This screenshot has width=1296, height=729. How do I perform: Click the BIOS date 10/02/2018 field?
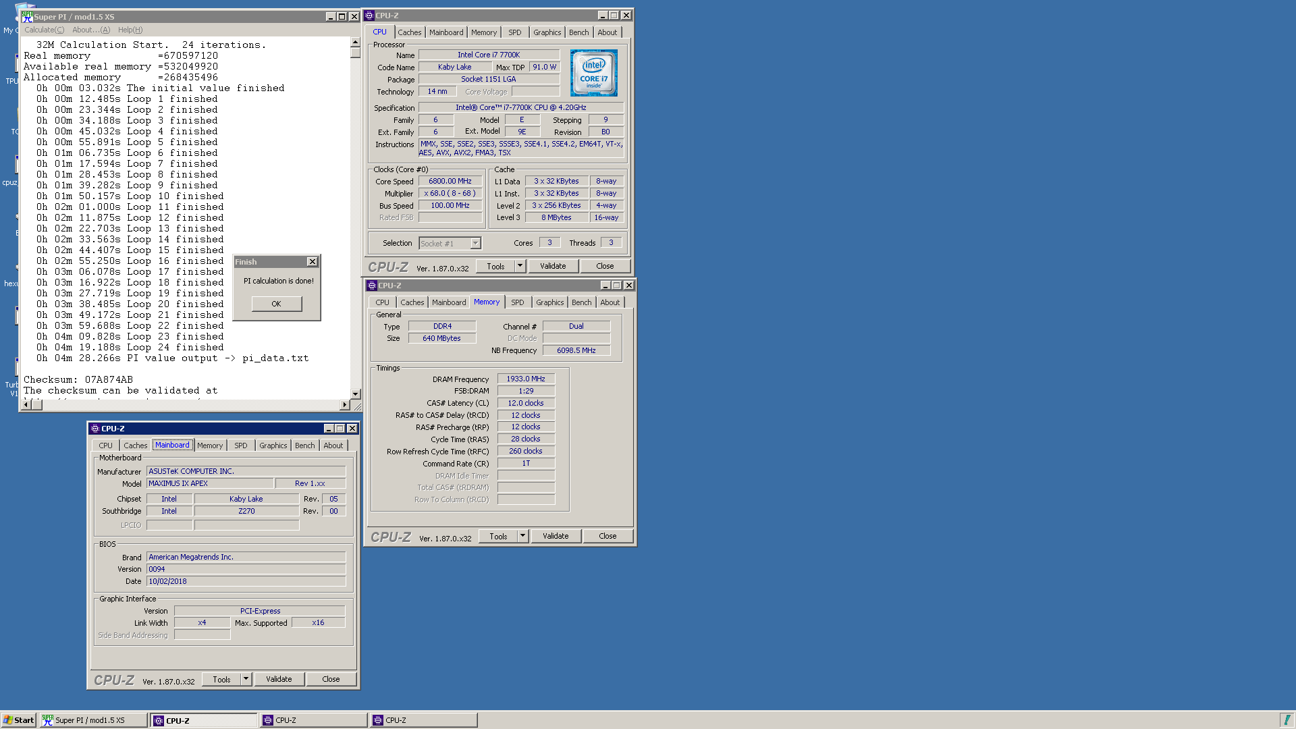click(x=246, y=581)
